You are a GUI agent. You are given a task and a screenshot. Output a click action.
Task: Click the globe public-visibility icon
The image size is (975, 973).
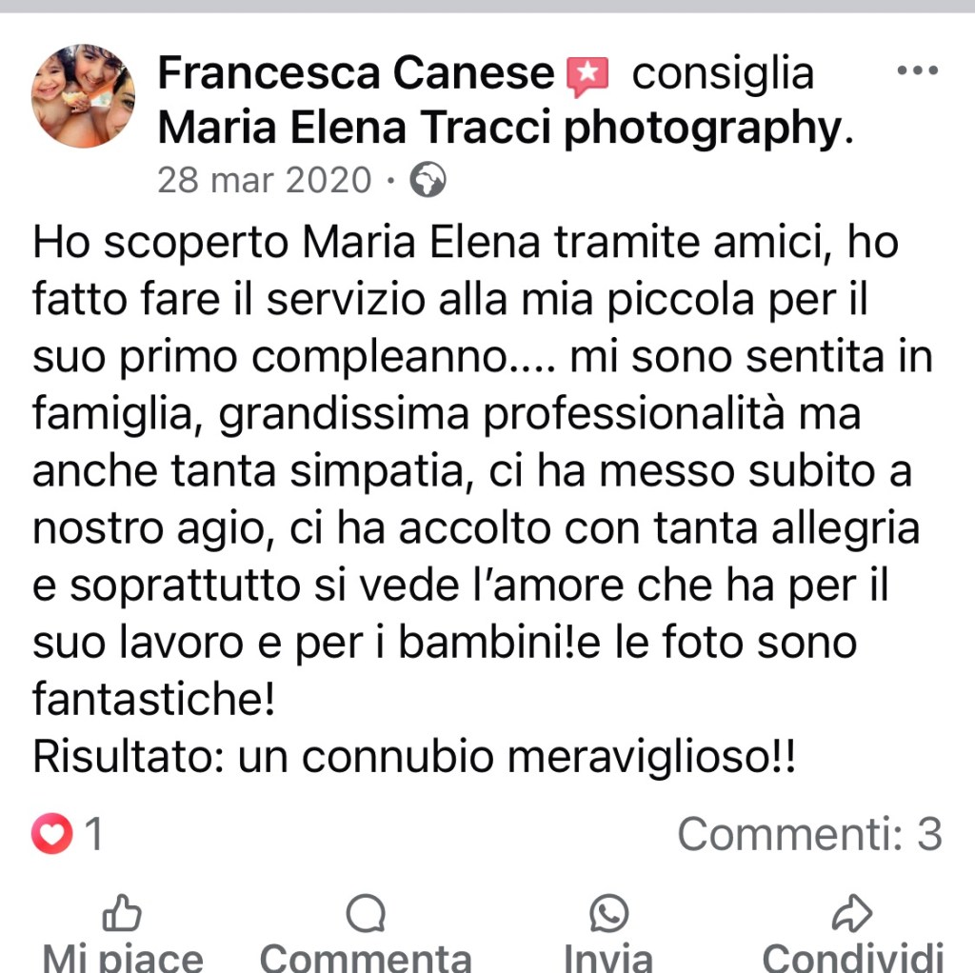[x=428, y=180]
